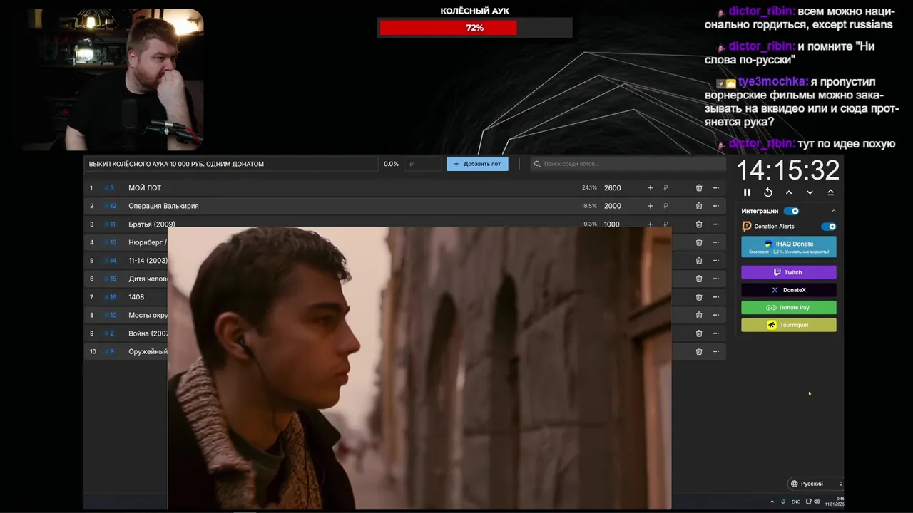Connect the Donate Pay integration

[x=789, y=308]
